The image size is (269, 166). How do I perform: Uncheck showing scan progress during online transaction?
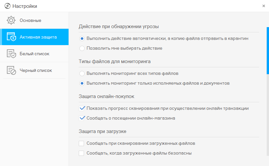click(x=82, y=108)
